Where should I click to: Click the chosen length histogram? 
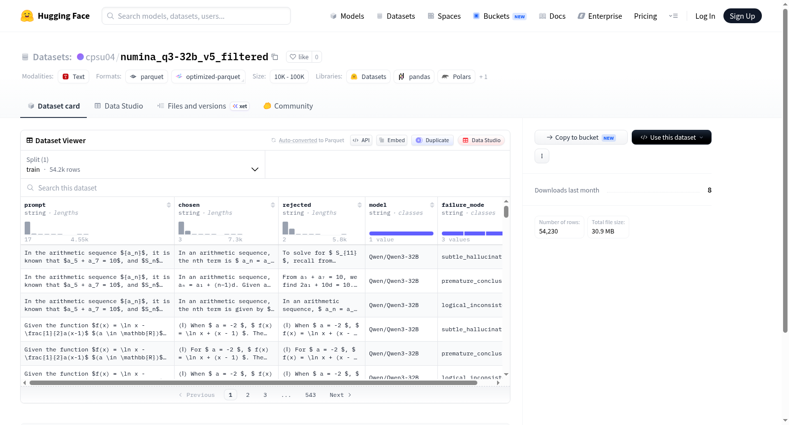tap(211, 228)
